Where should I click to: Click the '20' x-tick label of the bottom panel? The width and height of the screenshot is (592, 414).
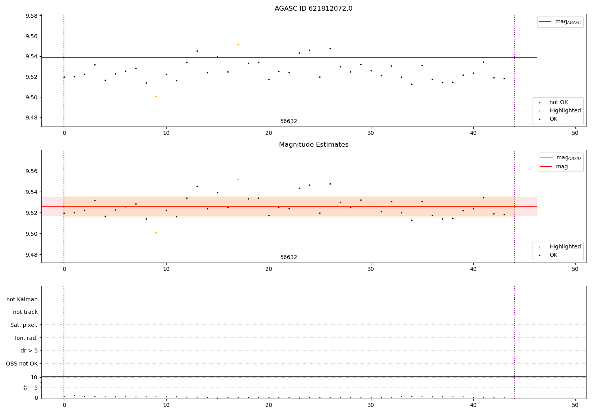pyautogui.click(x=269, y=405)
